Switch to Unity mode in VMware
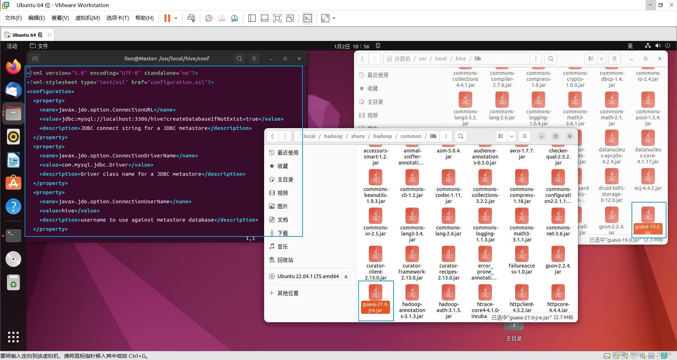This screenshot has height=360, width=677. coord(290,18)
